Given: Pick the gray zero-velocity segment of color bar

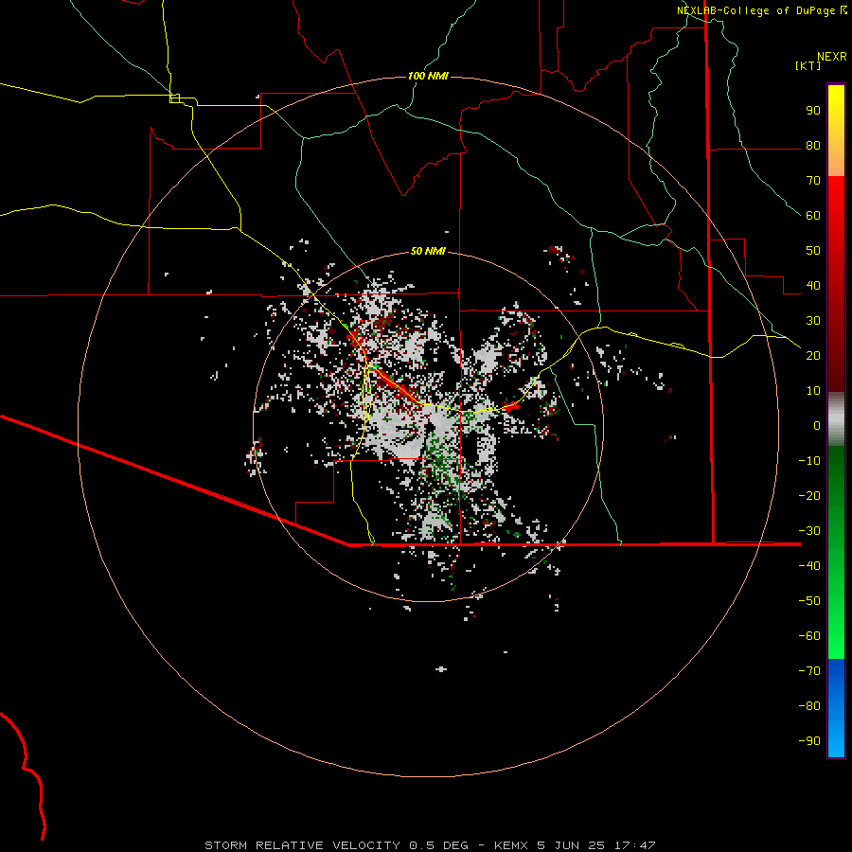Looking at the screenshot, I should [836, 419].
